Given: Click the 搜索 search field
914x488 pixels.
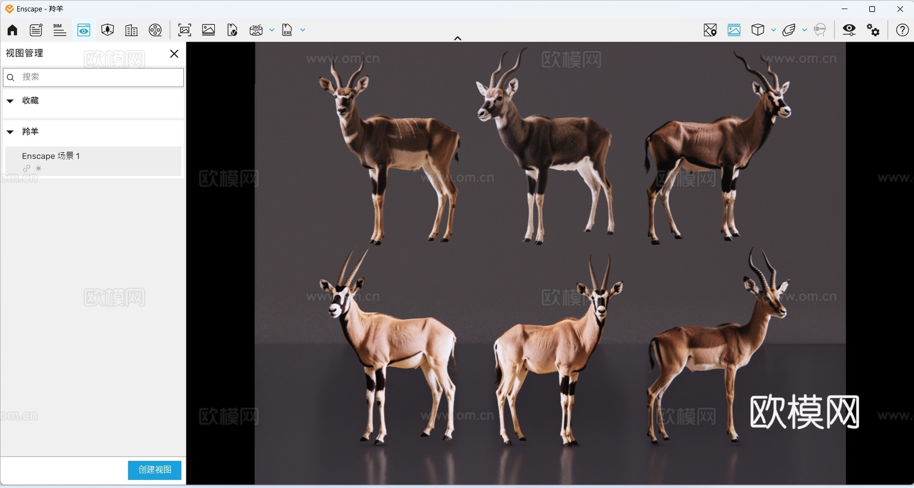Looking at the screenshot, I should [93, 77].
